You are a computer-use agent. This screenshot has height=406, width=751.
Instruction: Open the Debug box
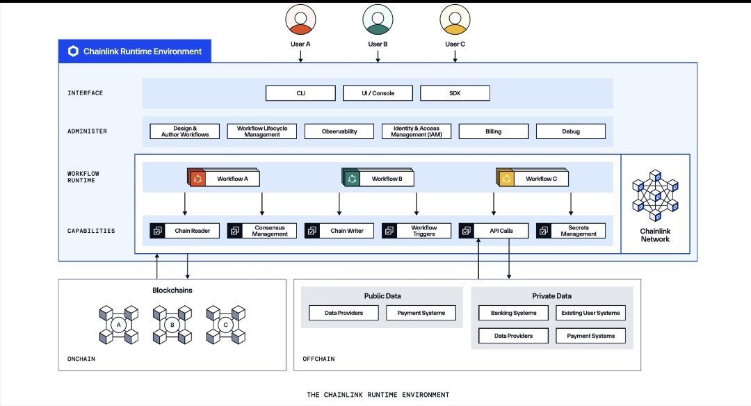coord(571,131)
